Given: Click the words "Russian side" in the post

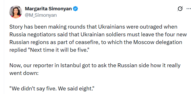Looking at the screenshot, I should click(133, 65).
